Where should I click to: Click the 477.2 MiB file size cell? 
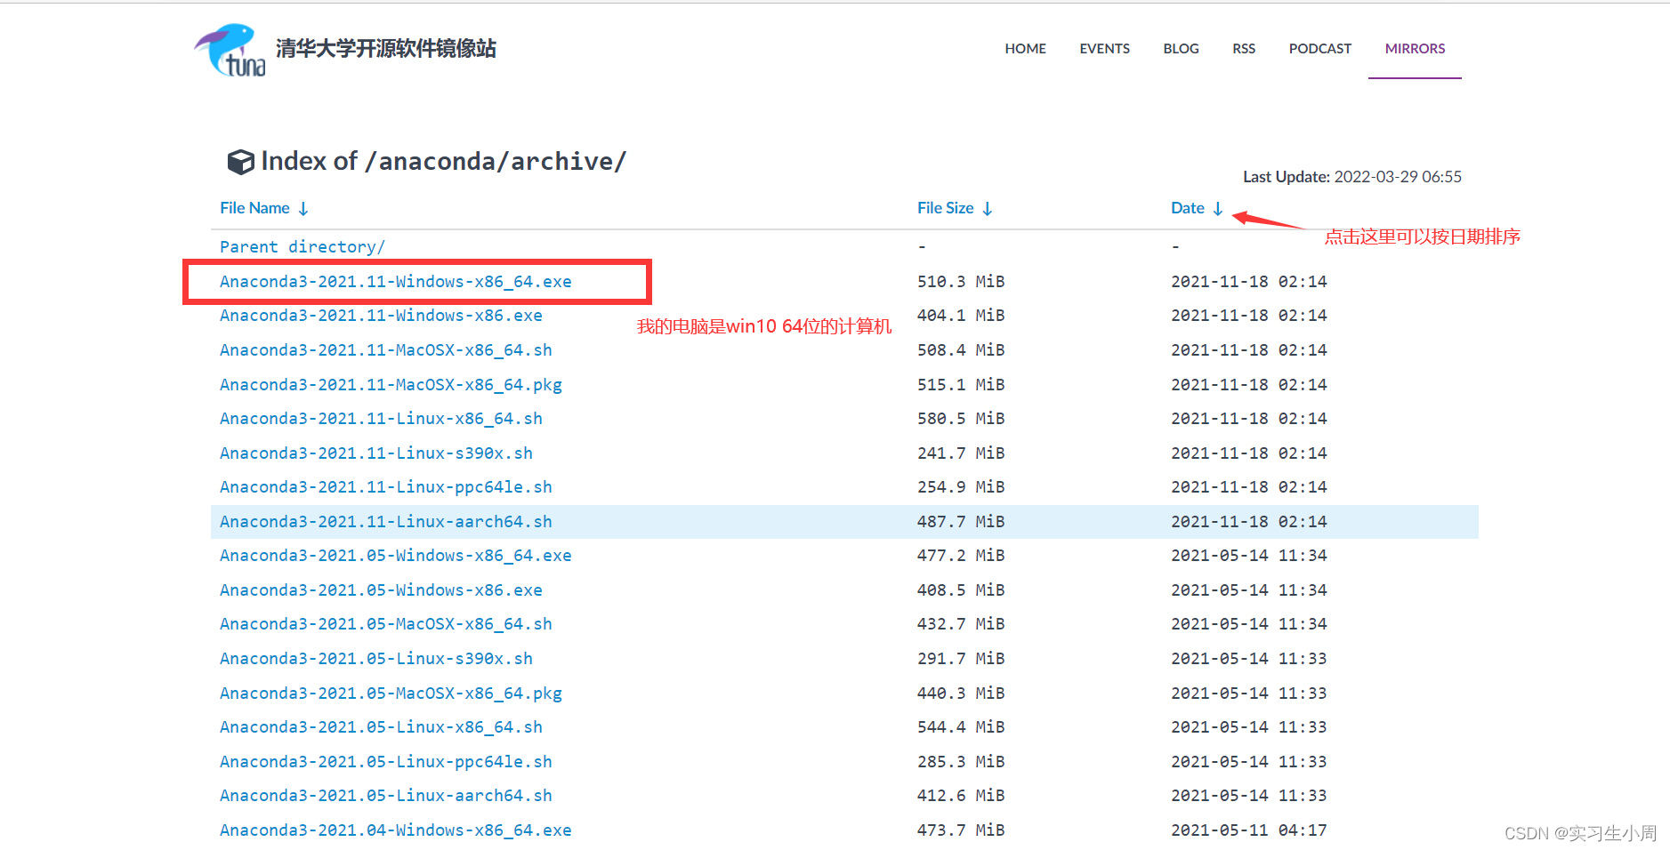point(961,556)
